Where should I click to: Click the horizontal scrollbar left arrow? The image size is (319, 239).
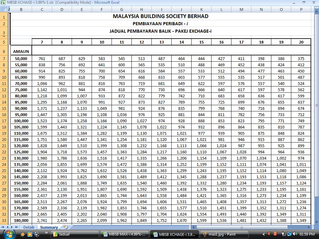[x=194, y=227]
